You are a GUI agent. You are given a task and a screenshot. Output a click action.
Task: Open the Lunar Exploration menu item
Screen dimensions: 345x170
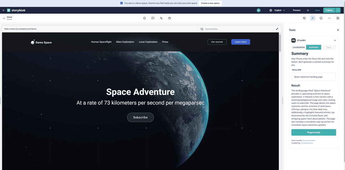click(148, 42)
